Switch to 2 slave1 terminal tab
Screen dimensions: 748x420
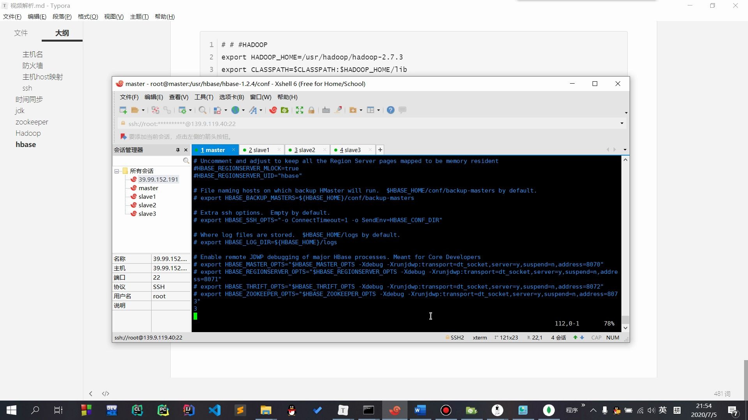click(x=259, y=150)
